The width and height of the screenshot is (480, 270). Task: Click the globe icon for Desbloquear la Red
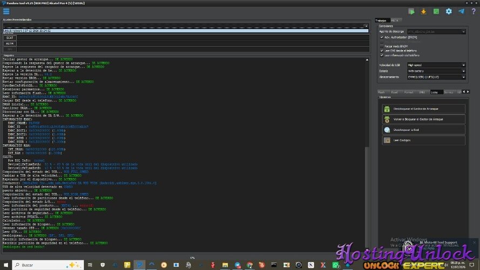(x=387, y=130)
